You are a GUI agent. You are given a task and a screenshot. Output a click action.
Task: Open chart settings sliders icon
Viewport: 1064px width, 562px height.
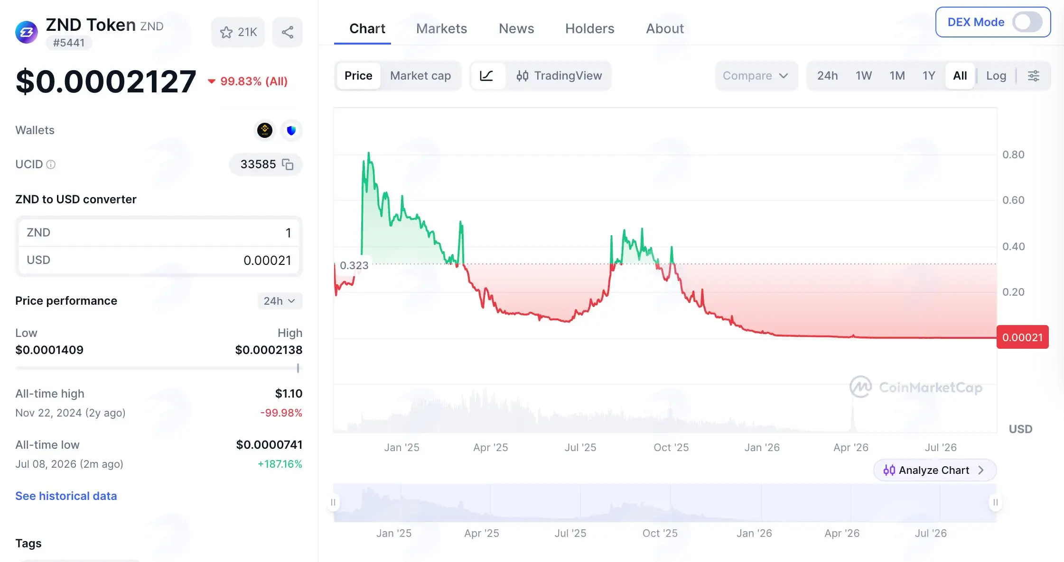1033,76
